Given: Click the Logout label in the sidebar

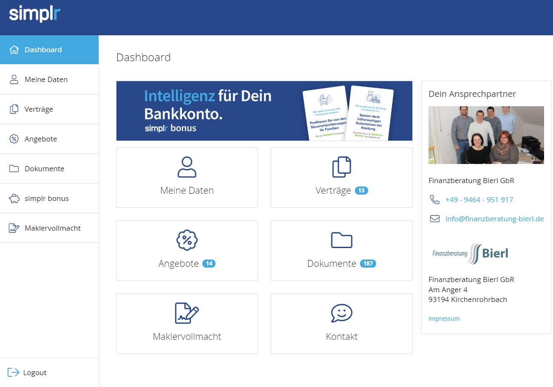Looking at the screenshot, I should (35, 373).
